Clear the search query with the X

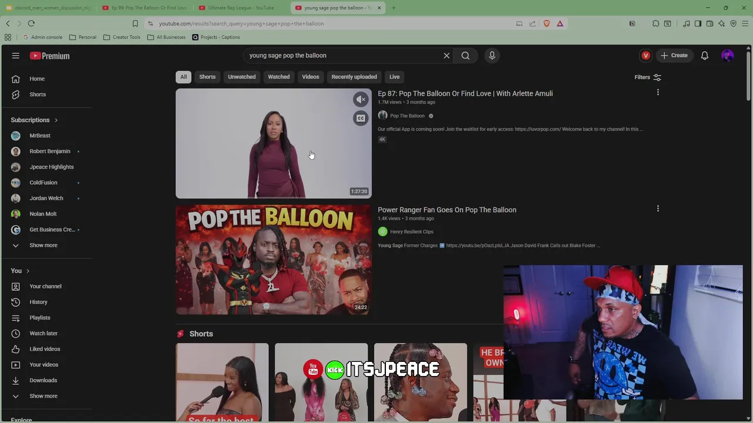tap(447, 55)
